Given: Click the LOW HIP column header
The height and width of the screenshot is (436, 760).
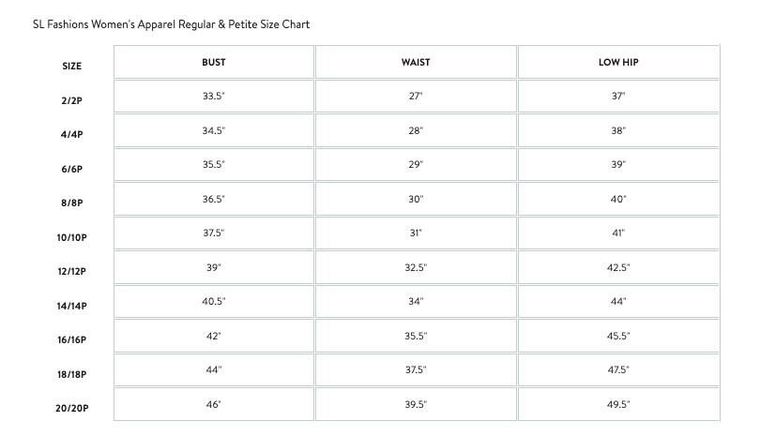Looking at the screenshot, I should pos(618,63).
